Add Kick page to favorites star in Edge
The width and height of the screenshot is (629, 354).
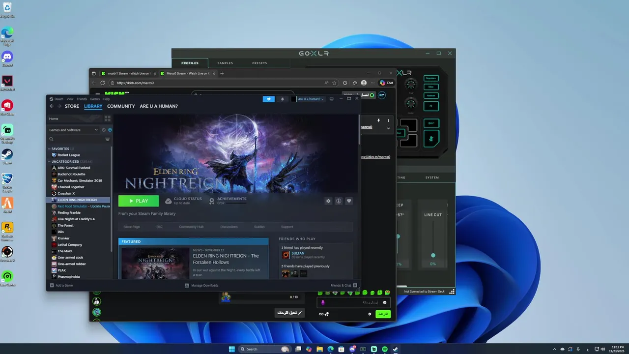tap(334, 83)
